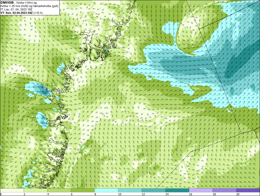The width and height of the screenshot is (260, 196).
Task: Click the 0–2 m/s pale legend swatch
Action: (x=12, y=190)
